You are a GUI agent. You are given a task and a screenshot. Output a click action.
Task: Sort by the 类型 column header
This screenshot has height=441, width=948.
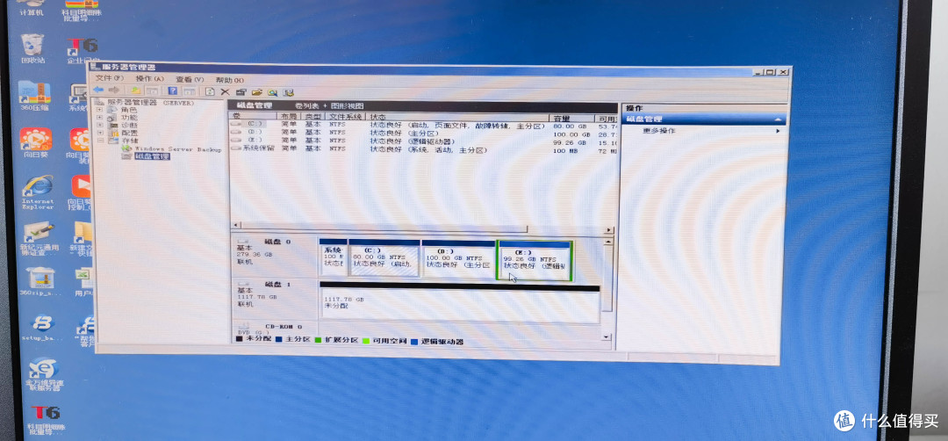coord(313,116)
